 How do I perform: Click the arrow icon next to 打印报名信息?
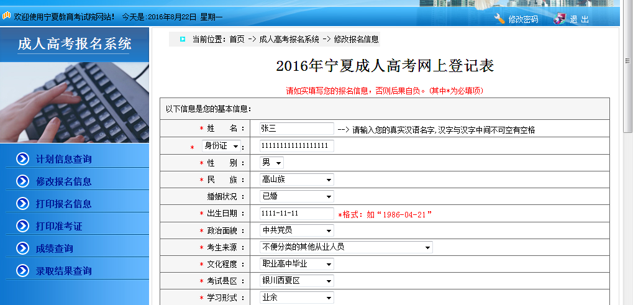tap(23, 204)
